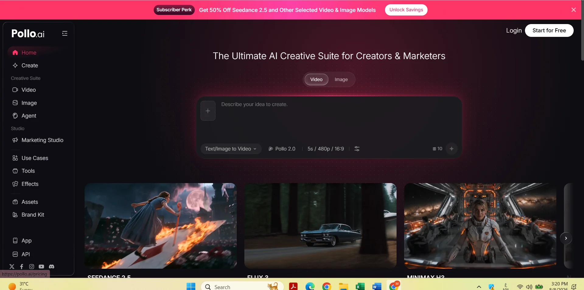Open Marketing Studio
584x290 pixels.
coord(38,140)
